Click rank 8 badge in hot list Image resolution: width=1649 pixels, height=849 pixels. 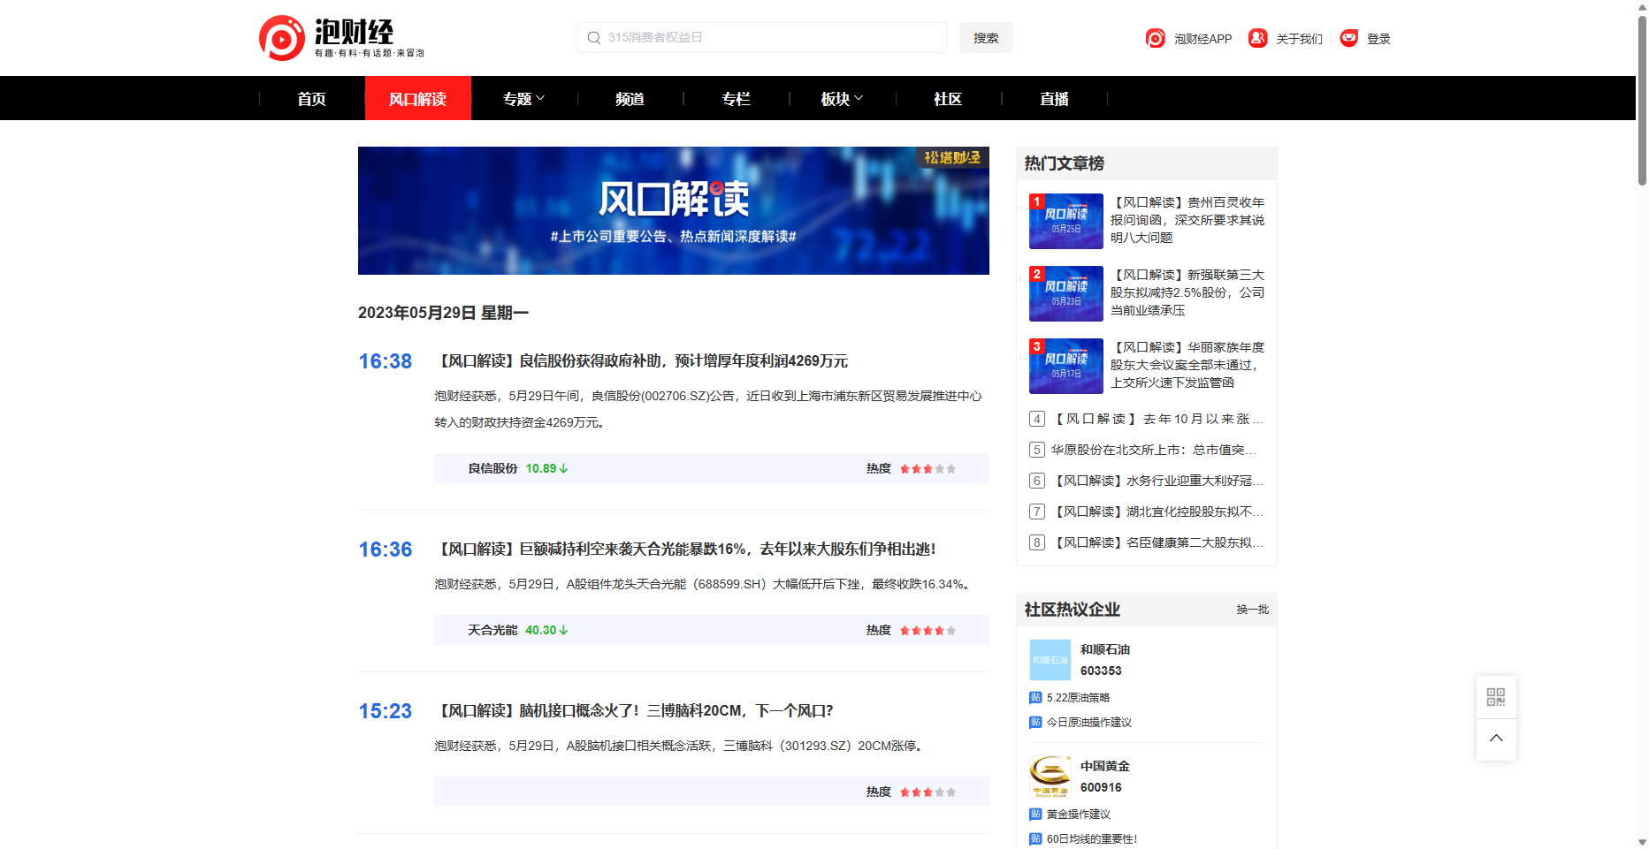coord(1037,542)
